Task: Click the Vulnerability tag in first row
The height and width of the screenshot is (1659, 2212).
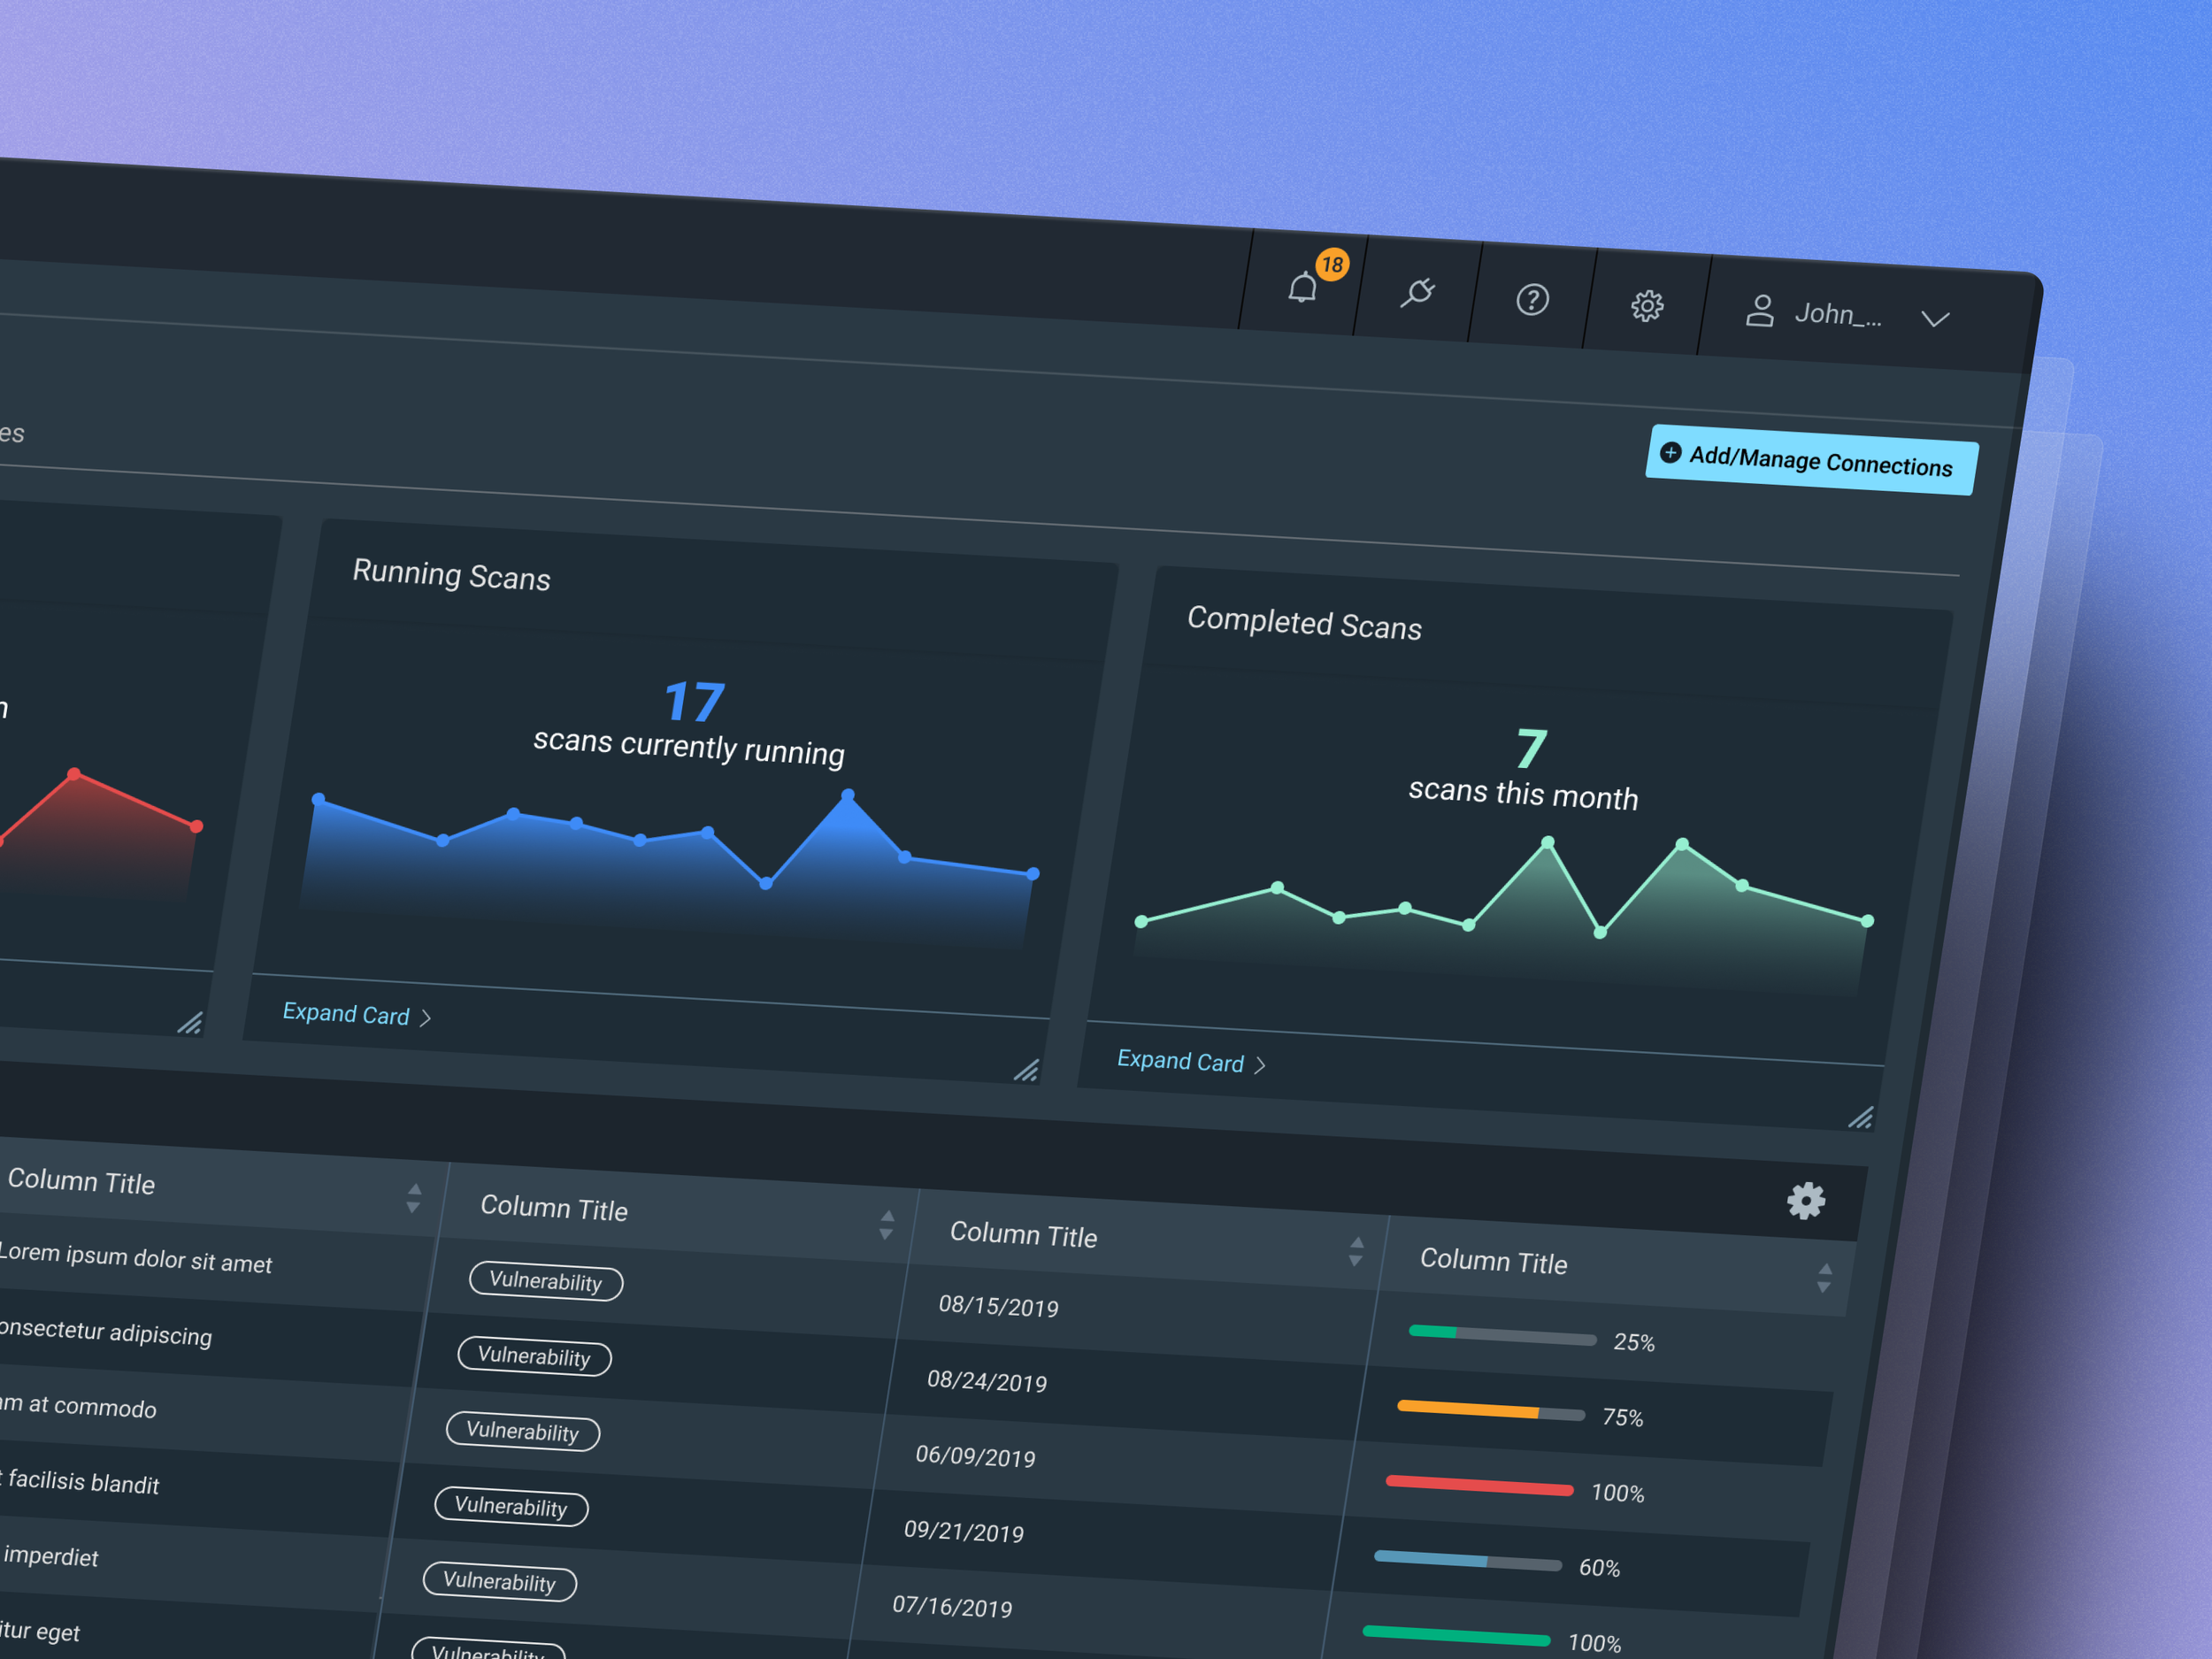Action: tap(546, 1281)
